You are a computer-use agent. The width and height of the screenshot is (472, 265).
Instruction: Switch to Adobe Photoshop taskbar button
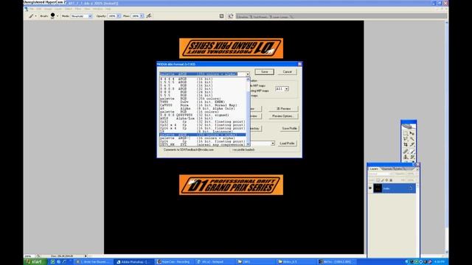click(134, 262)
